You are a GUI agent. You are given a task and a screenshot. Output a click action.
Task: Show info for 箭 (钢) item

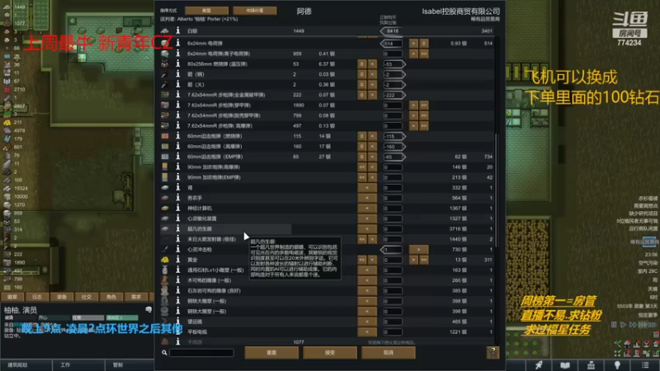[x=177, y=74]
